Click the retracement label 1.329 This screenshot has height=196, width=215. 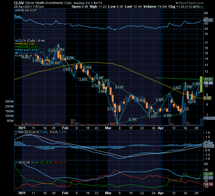83,79
